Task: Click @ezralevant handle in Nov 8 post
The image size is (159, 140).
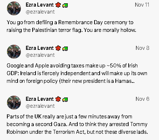Action: 40,55
